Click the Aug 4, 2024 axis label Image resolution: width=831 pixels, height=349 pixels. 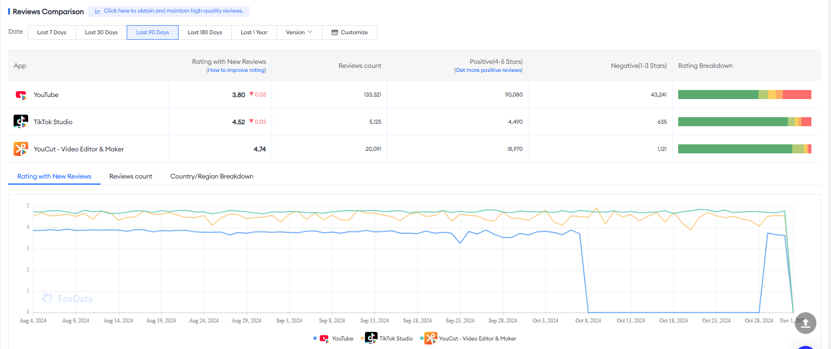click(33, 321)
